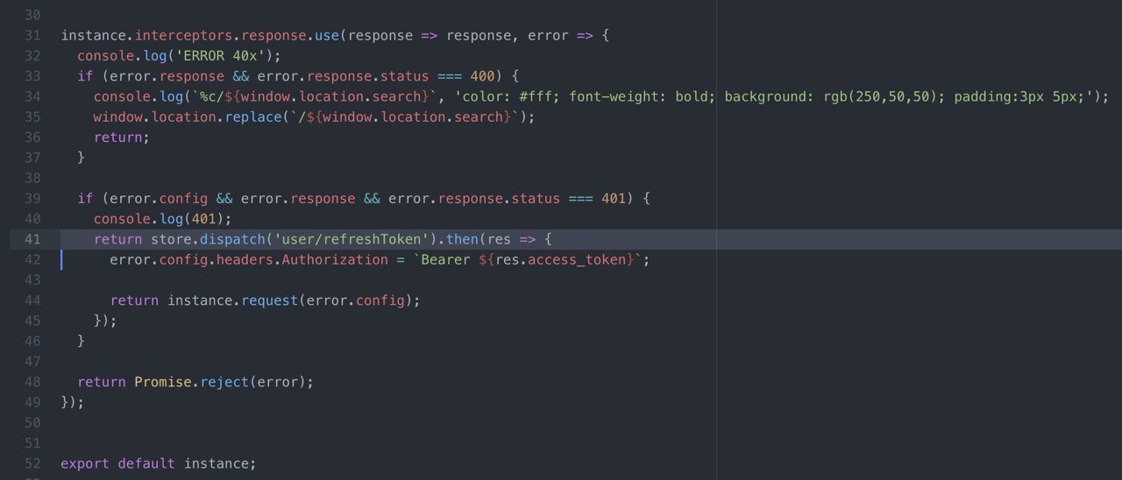Screen dimensions: 1122x480
Task: Click line number 41 in the gutter
Action: tap(32, 239)
